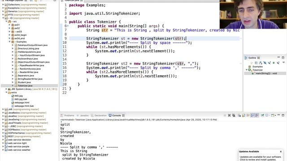This screenshot has width=287, height=161.
Task: Open Seperators.java in Package Explorer
Action: click(x=26, y=76)
